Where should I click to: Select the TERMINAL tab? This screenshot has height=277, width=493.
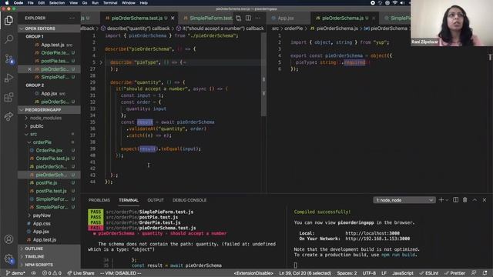[129, 200]
